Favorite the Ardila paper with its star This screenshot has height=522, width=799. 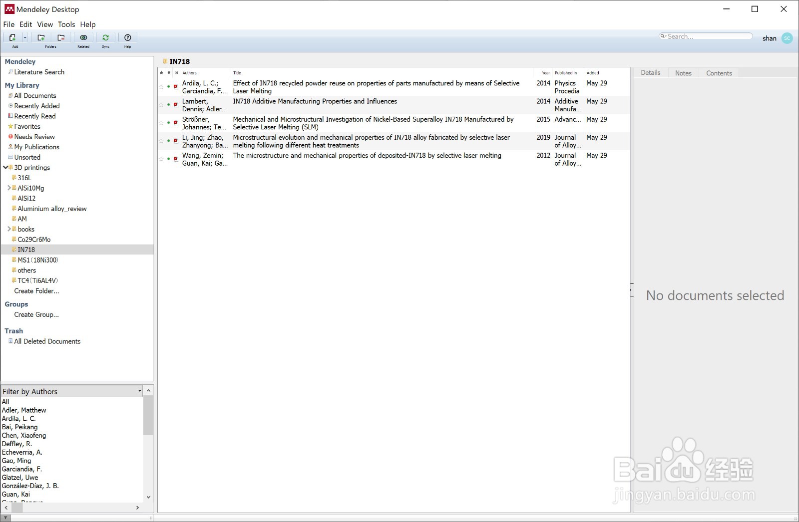point(161,87)
